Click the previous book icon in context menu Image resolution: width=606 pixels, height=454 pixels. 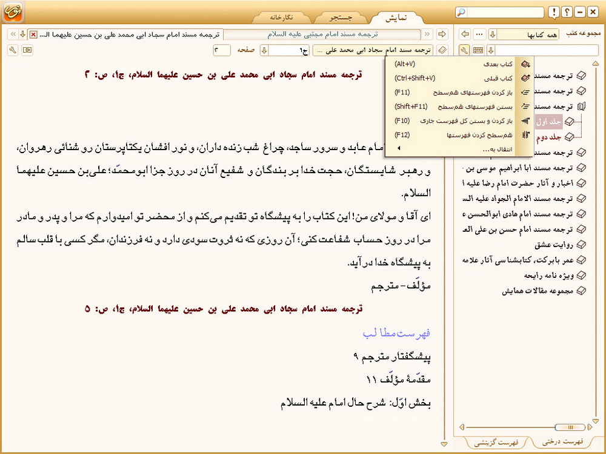pyautogui.click(x=525, y=78)
